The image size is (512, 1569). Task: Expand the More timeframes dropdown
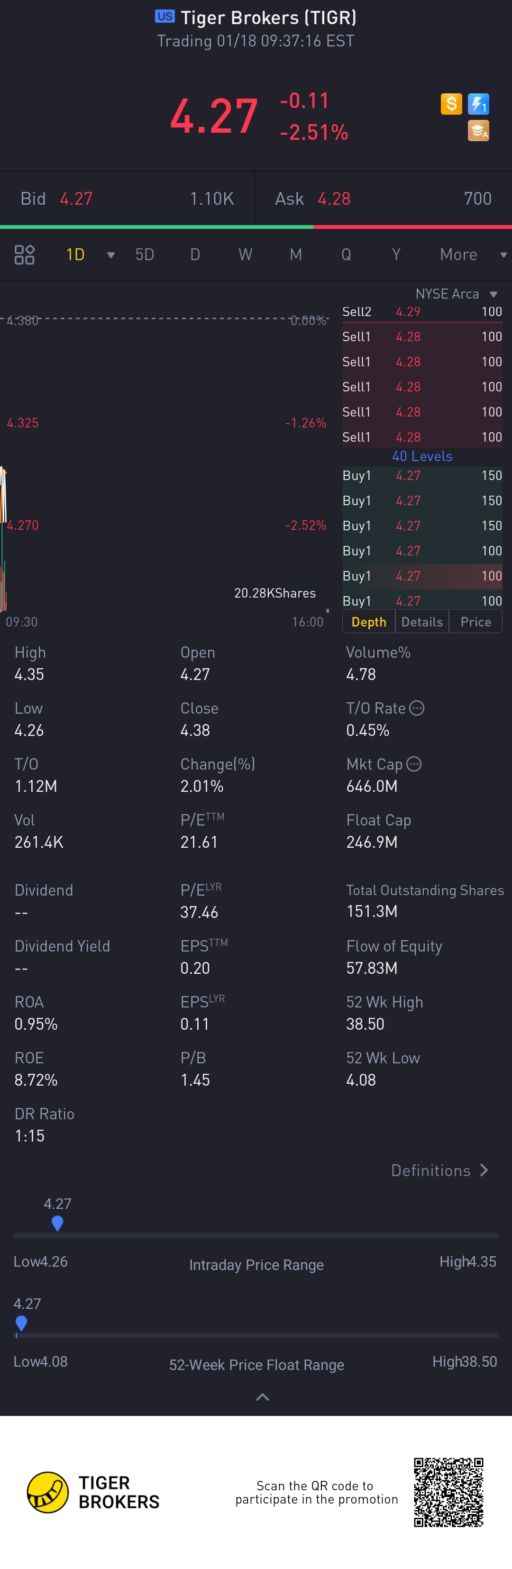pyautogui.click(x=503, y=254)
